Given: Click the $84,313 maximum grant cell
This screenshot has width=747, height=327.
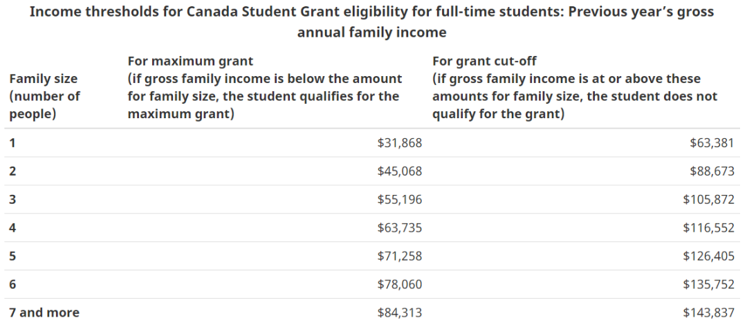Looking at the screenshot, I should (399, 312).
